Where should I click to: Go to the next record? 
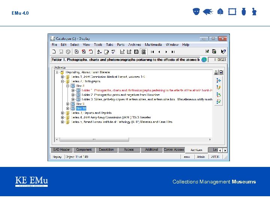166,52
